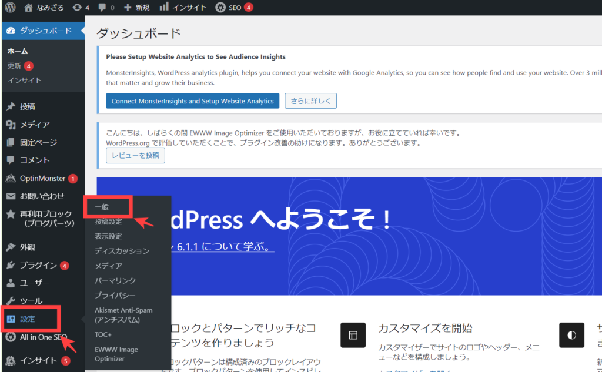602x372 pixels.
Task: Click the カスタマイズを開始 heading
Action: click(425, 329)
